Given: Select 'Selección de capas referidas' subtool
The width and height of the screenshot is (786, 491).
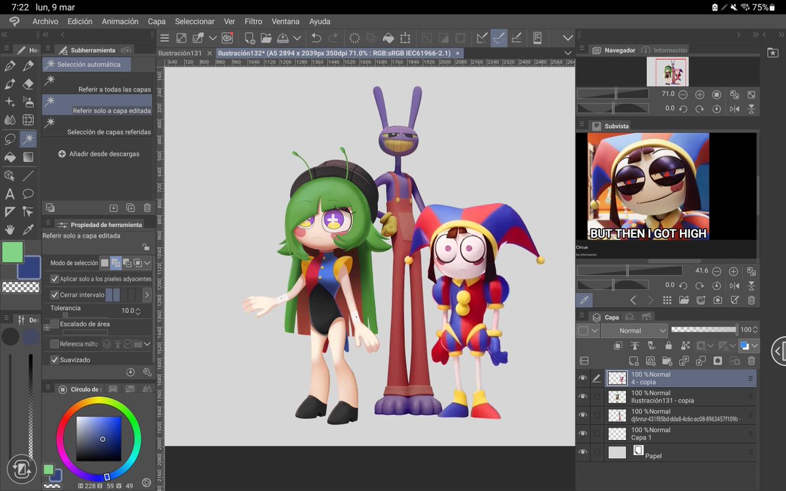Looking at the screenshot, I should (x=97, y=125).
